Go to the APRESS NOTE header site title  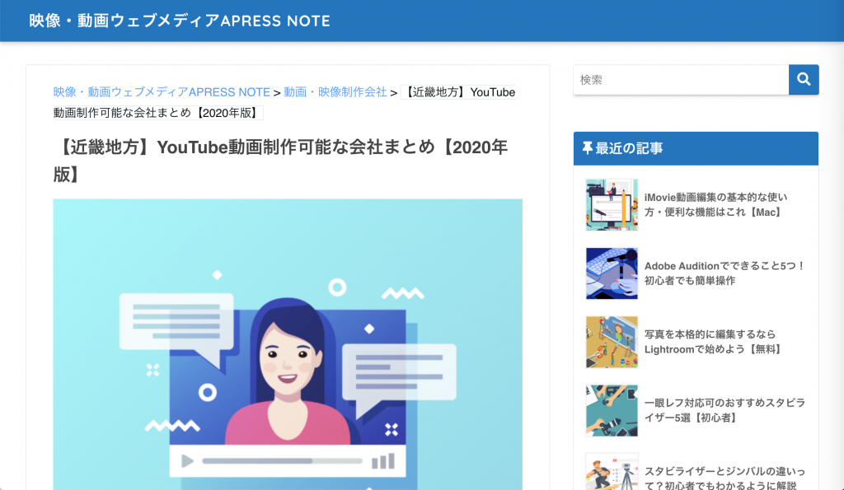click(x=180, y=21)
